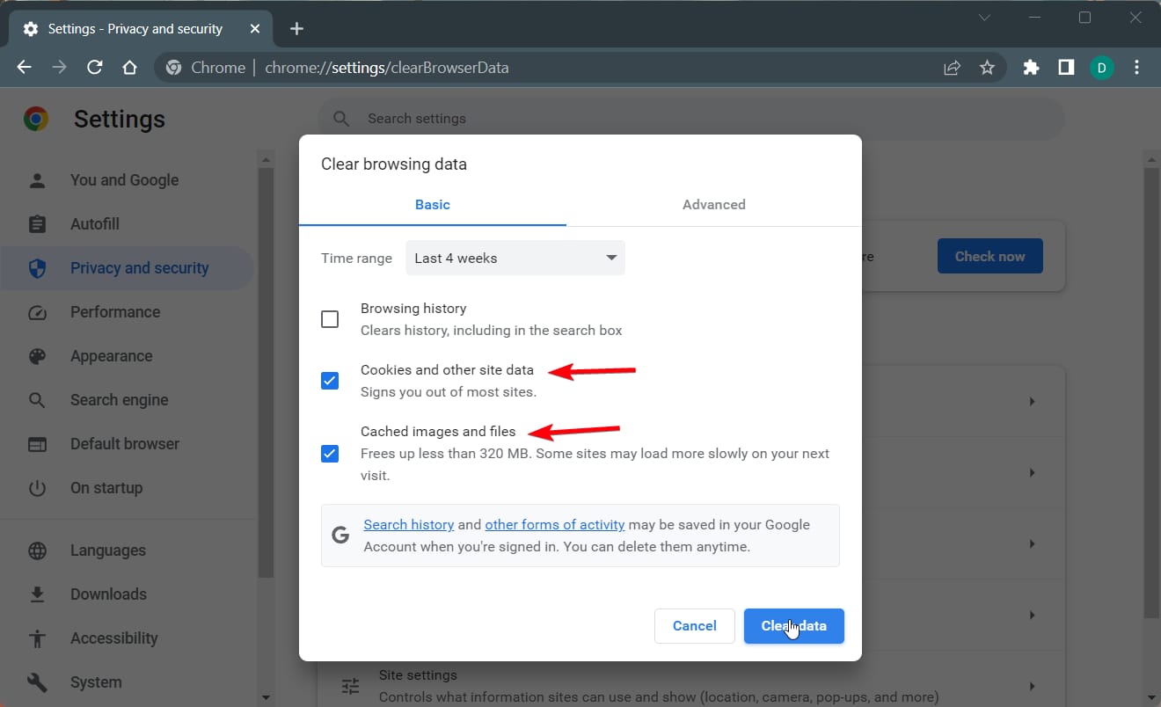Select the Basic tab
The height and width of the screenshot is (707, 1161).
click(x=432, y=205)
